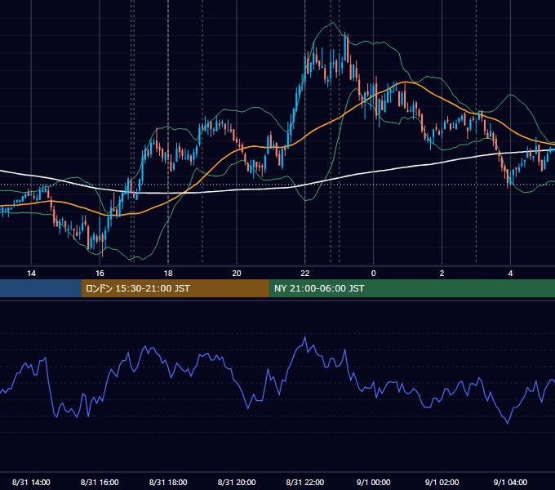555x490 pixels.
Task: Click the blue session band before London
Action: [41, 288]
